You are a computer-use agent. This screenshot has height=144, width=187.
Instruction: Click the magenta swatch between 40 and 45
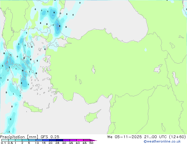coord(80,140)
